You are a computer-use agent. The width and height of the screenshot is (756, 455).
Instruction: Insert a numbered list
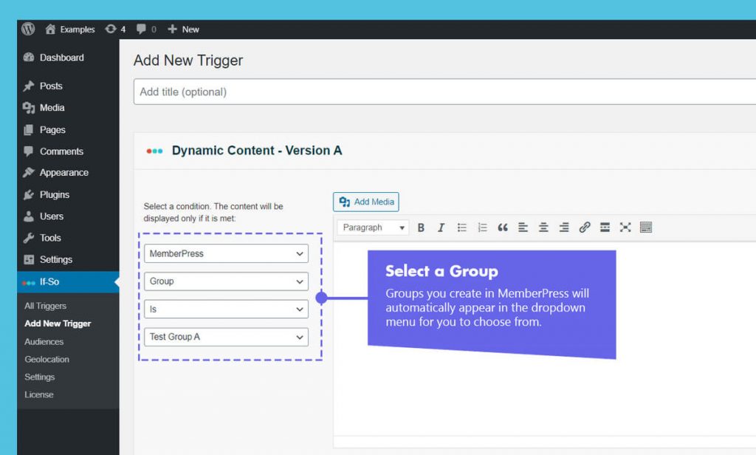(x=482, y=227)
